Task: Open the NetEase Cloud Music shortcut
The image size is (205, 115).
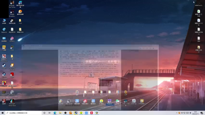Action: [85, 102]
